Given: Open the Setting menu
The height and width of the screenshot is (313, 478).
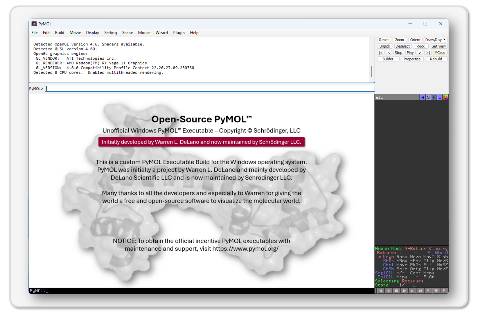Looking at the screenshot, I should click(110, 33).
